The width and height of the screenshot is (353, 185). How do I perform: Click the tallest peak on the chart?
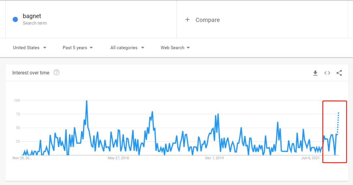click(87, 101)
